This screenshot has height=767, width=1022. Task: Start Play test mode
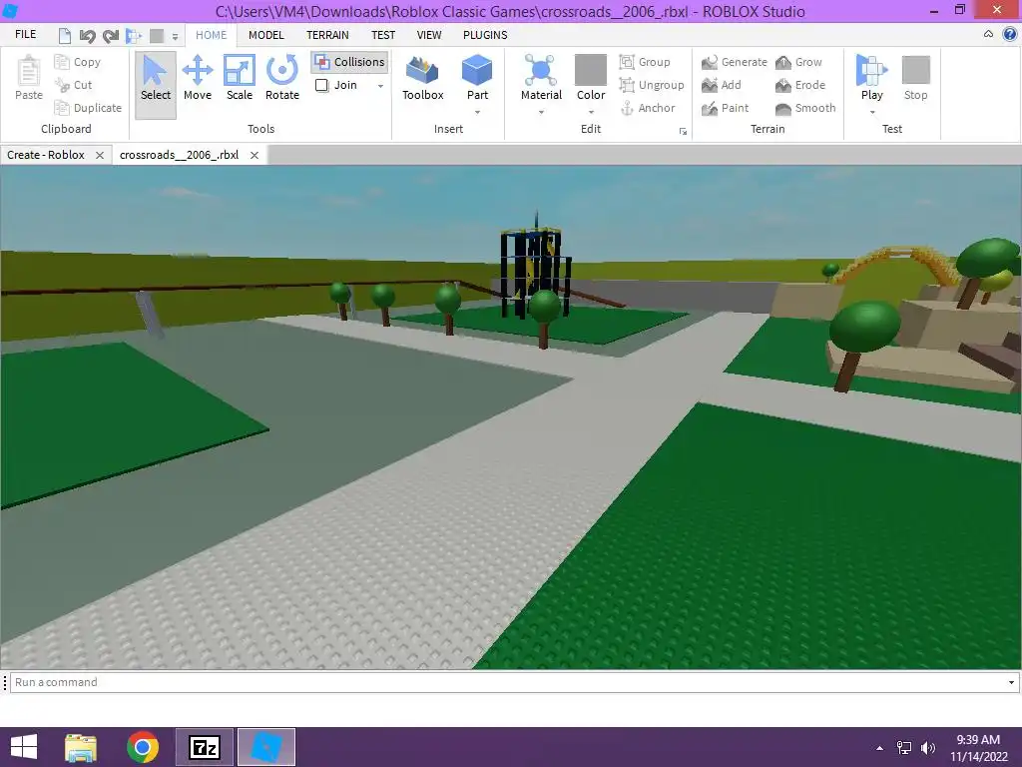tap(872, 77)
